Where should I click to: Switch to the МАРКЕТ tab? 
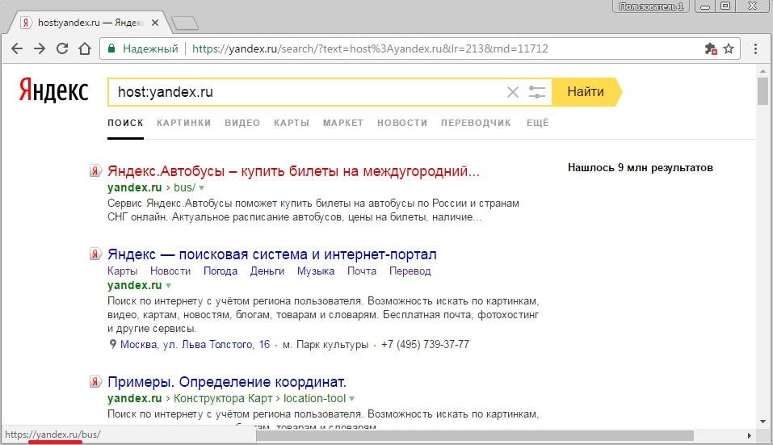coord(343,123)
